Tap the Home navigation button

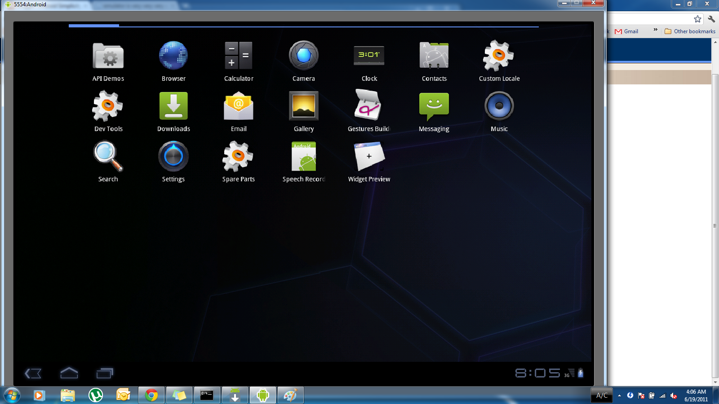[69, 373]
